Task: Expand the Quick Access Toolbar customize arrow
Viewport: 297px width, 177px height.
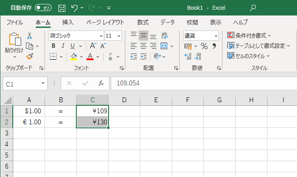Action: 109,8
